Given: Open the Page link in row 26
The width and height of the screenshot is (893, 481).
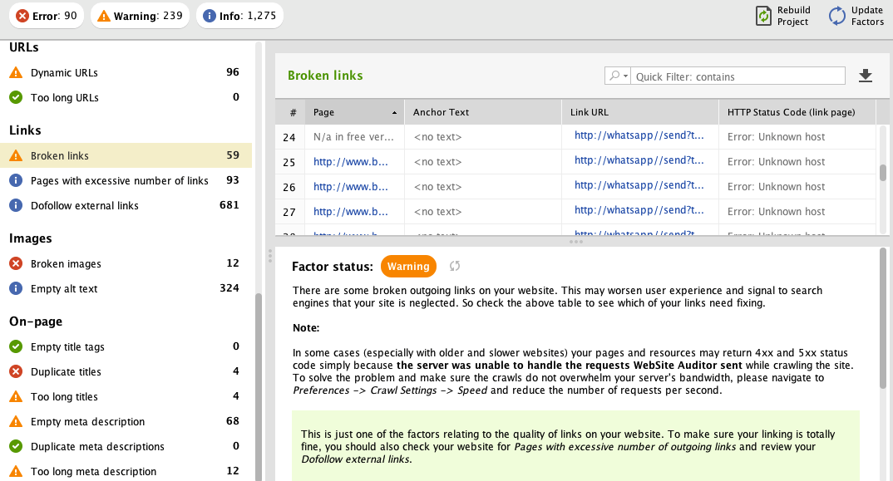Looking at the screenshot, I should pos(350,187).
